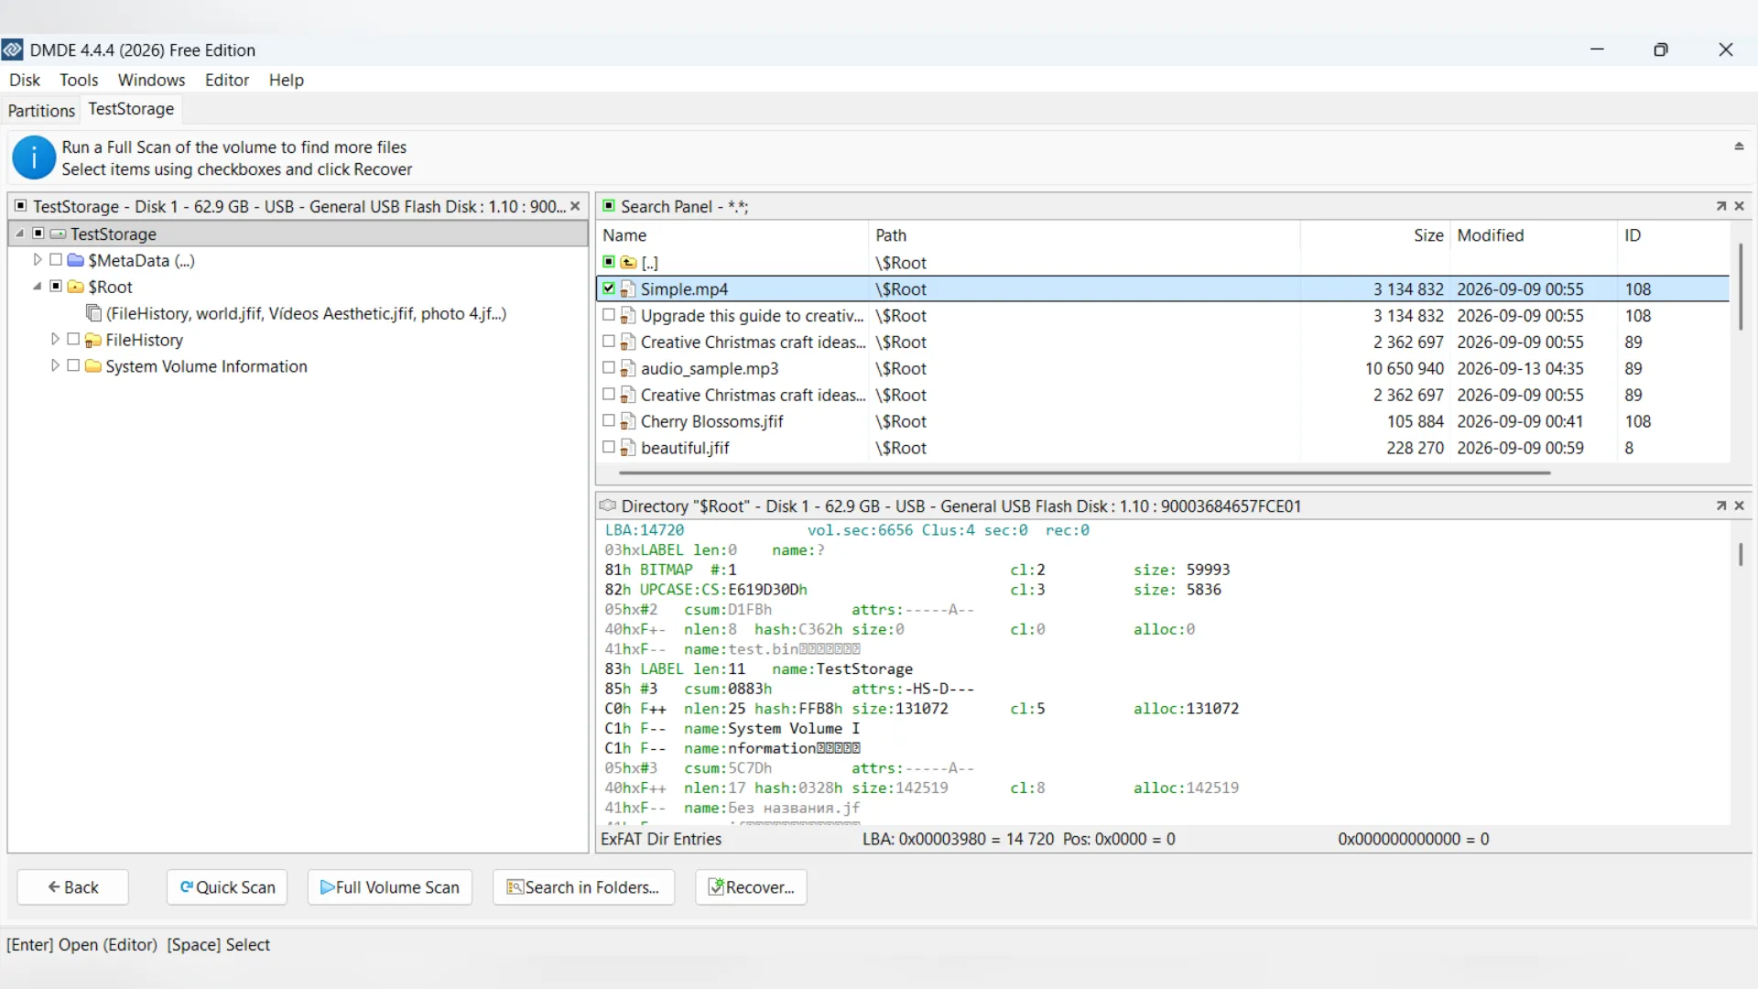Switch to the TestStorage tab
1758x989 pixels.
coord(131,109)
